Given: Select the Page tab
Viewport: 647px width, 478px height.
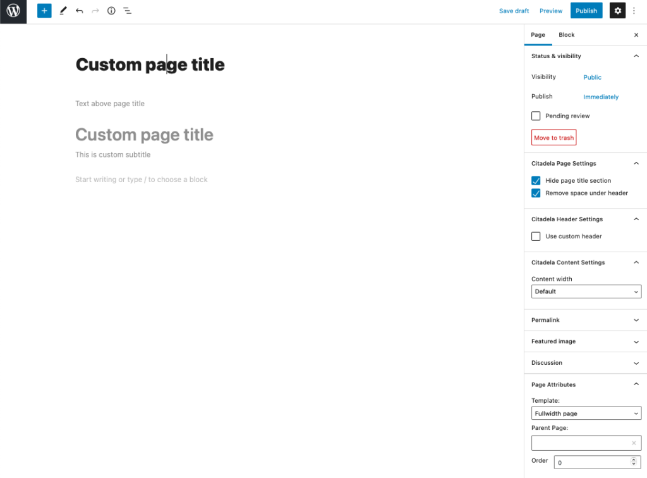Looking at the screenshot, I should [538, 35].
